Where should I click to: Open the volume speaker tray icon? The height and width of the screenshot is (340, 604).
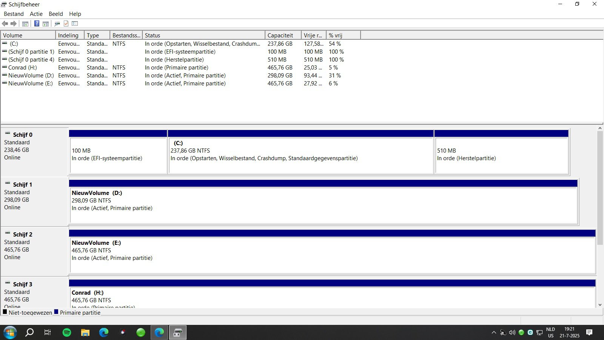click(x=512, y=332)
